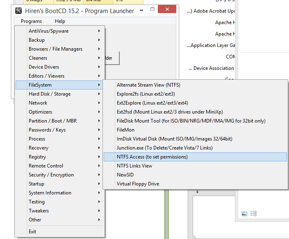Click the resize grip of lower panel
This screenshot has height=239, width=289.
[x=195, y=237]
